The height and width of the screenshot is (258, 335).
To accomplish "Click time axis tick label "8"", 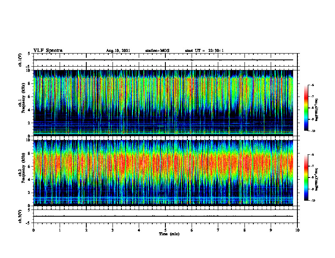I will tap(244, 230).
